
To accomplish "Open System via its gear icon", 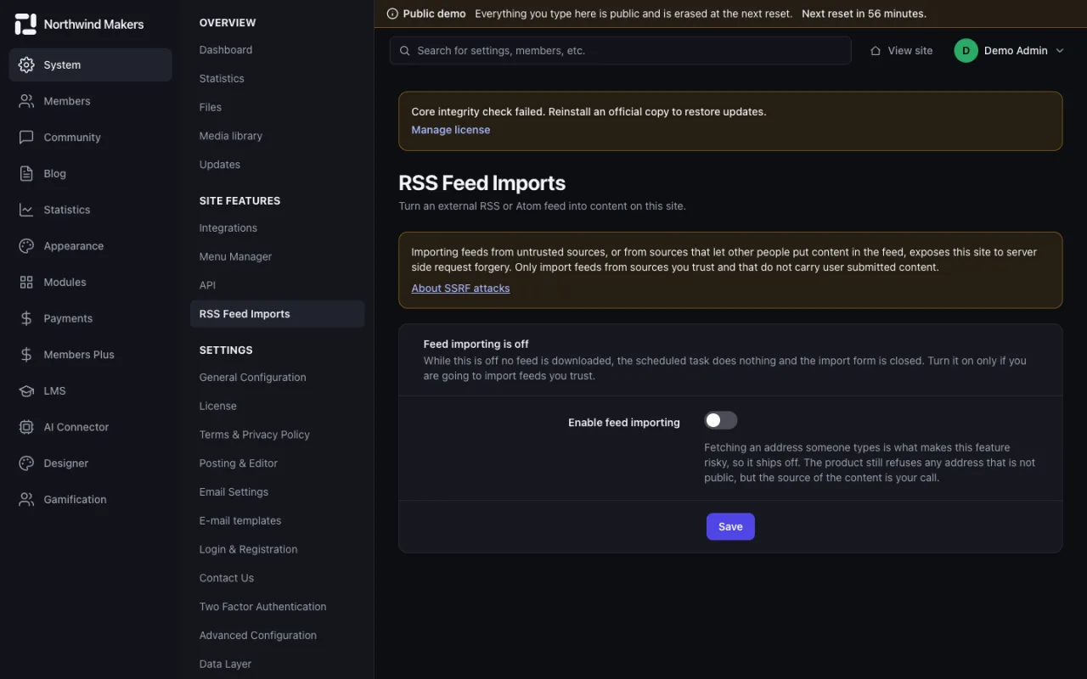I will pos(26,65).
